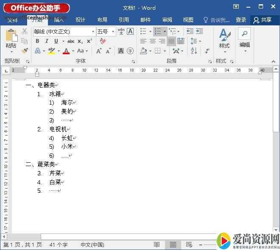280x250 pixels.
Task: Click the red font color swatch
Action: pos(66,51)
